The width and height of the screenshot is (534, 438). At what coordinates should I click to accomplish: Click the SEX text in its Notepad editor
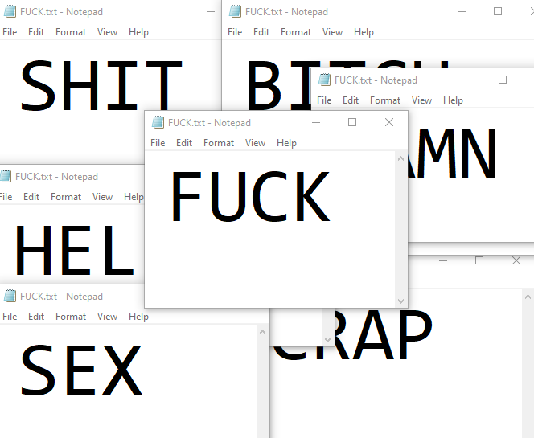click(81, 370)
